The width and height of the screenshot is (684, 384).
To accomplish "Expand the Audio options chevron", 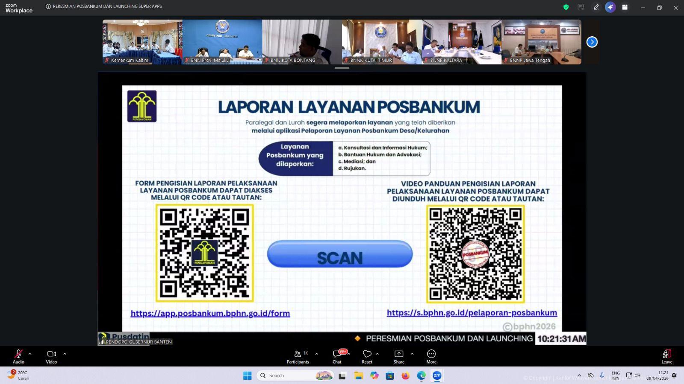I will [29, 354].
